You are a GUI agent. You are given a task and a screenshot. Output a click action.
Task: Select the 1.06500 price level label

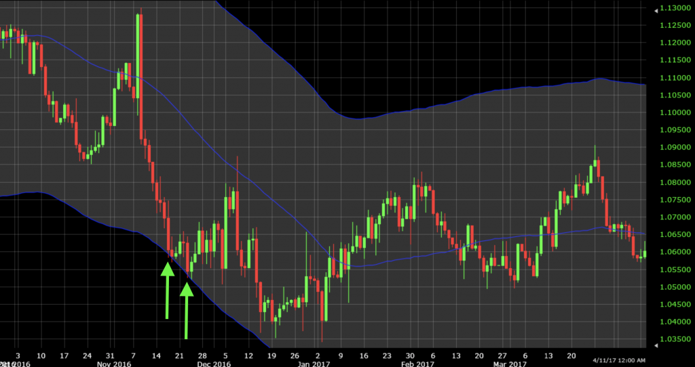[673, 235]
